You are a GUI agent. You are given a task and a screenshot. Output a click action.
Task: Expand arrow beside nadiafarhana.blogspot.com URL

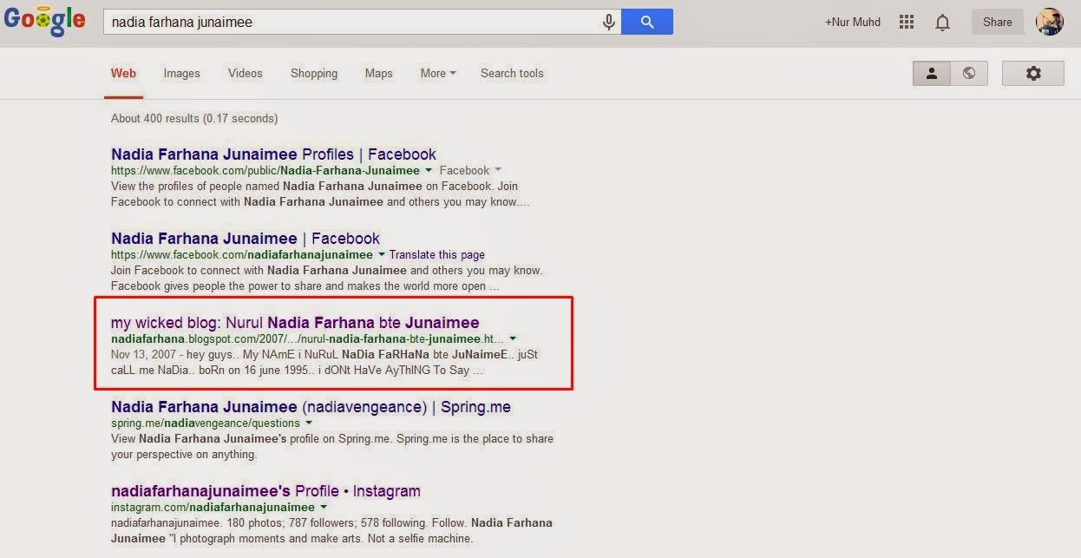(513, 339)
